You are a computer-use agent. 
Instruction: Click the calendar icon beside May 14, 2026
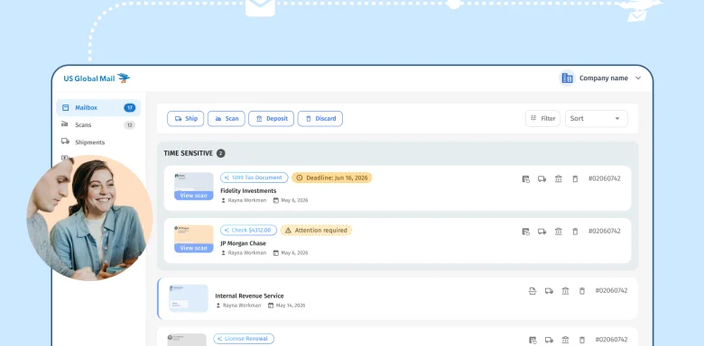pos(271,305)
